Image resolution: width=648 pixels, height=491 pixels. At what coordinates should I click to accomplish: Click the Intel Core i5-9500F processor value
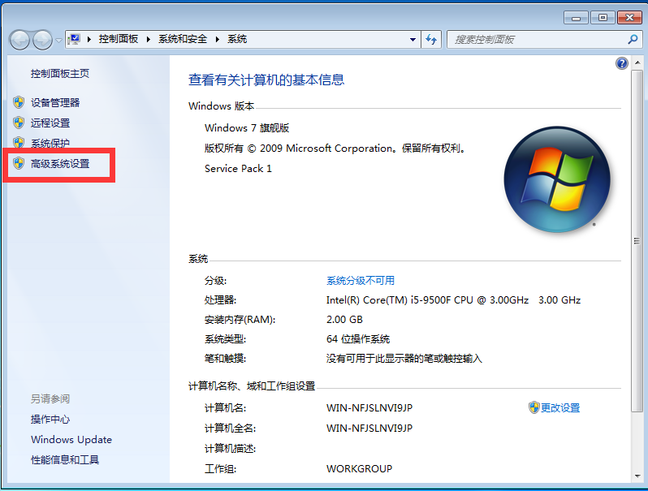point(453,299)
